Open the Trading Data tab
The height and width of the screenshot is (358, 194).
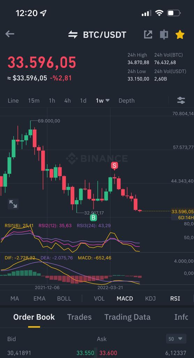click(127, 317)
